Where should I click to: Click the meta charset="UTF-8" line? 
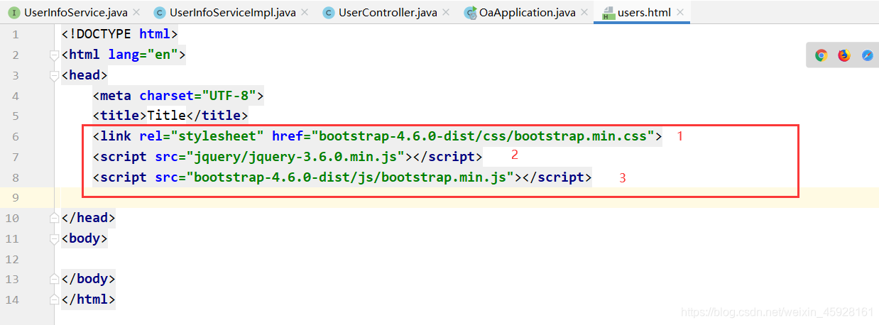178,95
